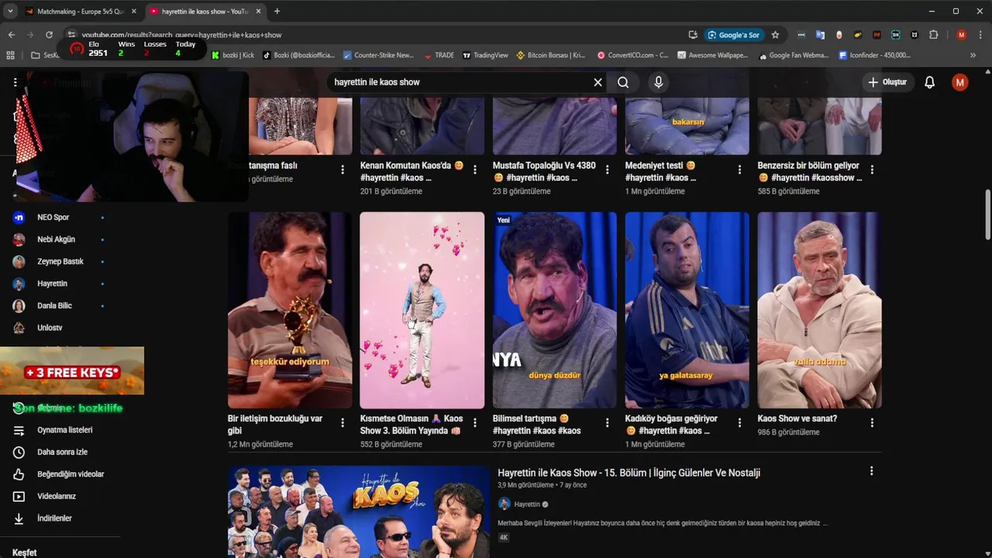This screenshot has height=558, width=992.
Task: Click Kaos Show ve sanat? title
Action: tap(797, 418)
